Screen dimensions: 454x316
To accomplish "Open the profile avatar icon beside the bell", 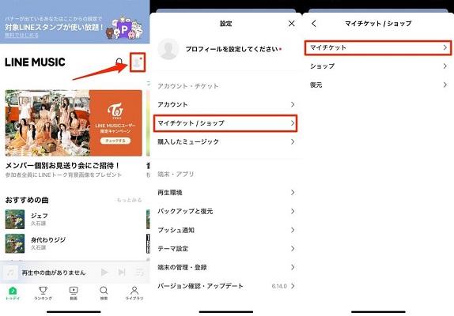I will [x=138, y=62].
